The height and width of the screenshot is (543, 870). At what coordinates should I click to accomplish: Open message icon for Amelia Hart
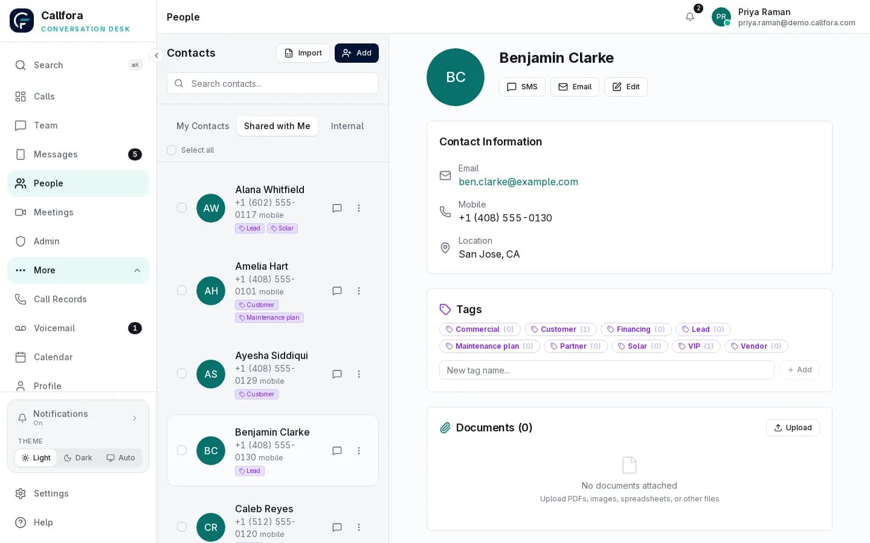tap(337, 291)
